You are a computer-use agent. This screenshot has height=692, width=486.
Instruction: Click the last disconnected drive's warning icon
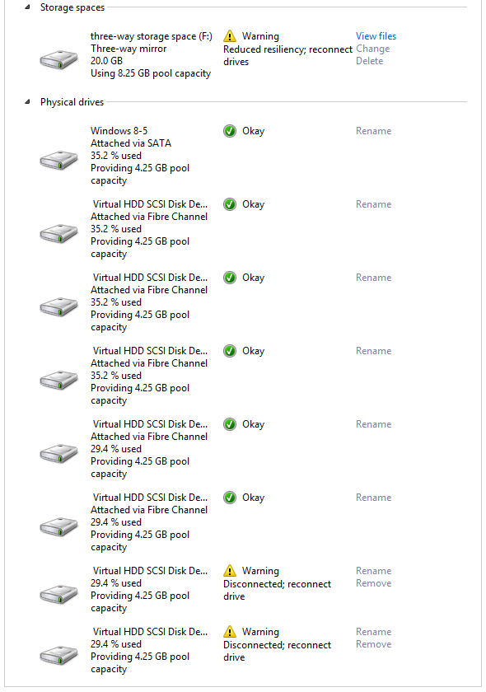(x=230, y=632)
